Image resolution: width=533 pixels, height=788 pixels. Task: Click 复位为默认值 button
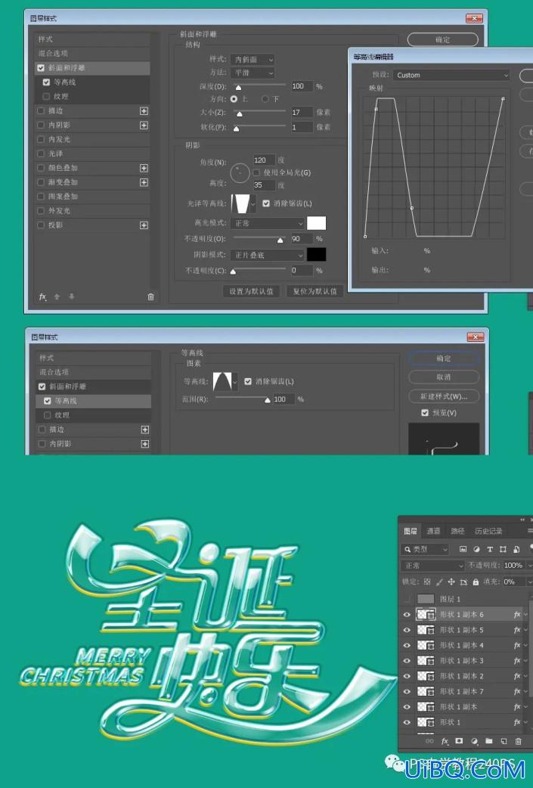pos(315,291)
